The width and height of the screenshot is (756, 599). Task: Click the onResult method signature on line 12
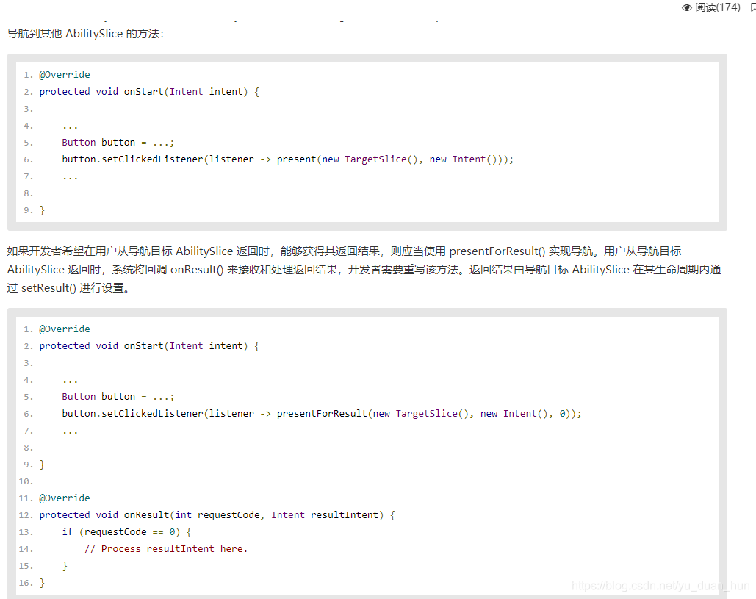point(217,515)
